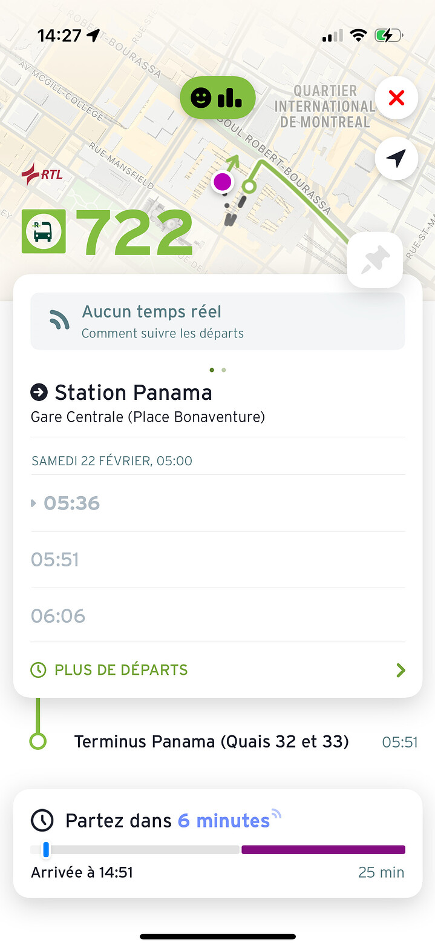Select Terminus Panama (Quais 32 et 33) stop
The height and width of the screenshot is (948, 435).
[x=211, y=741]
